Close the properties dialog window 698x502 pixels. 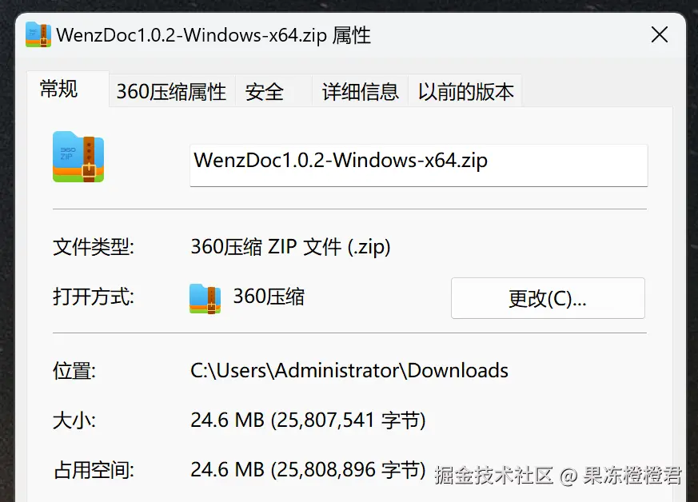(659, 34)
